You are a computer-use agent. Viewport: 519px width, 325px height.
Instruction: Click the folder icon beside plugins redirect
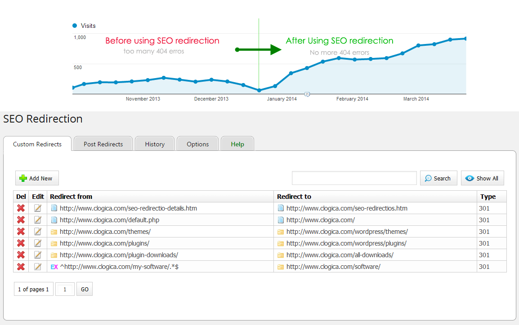(x=54, y=243)
